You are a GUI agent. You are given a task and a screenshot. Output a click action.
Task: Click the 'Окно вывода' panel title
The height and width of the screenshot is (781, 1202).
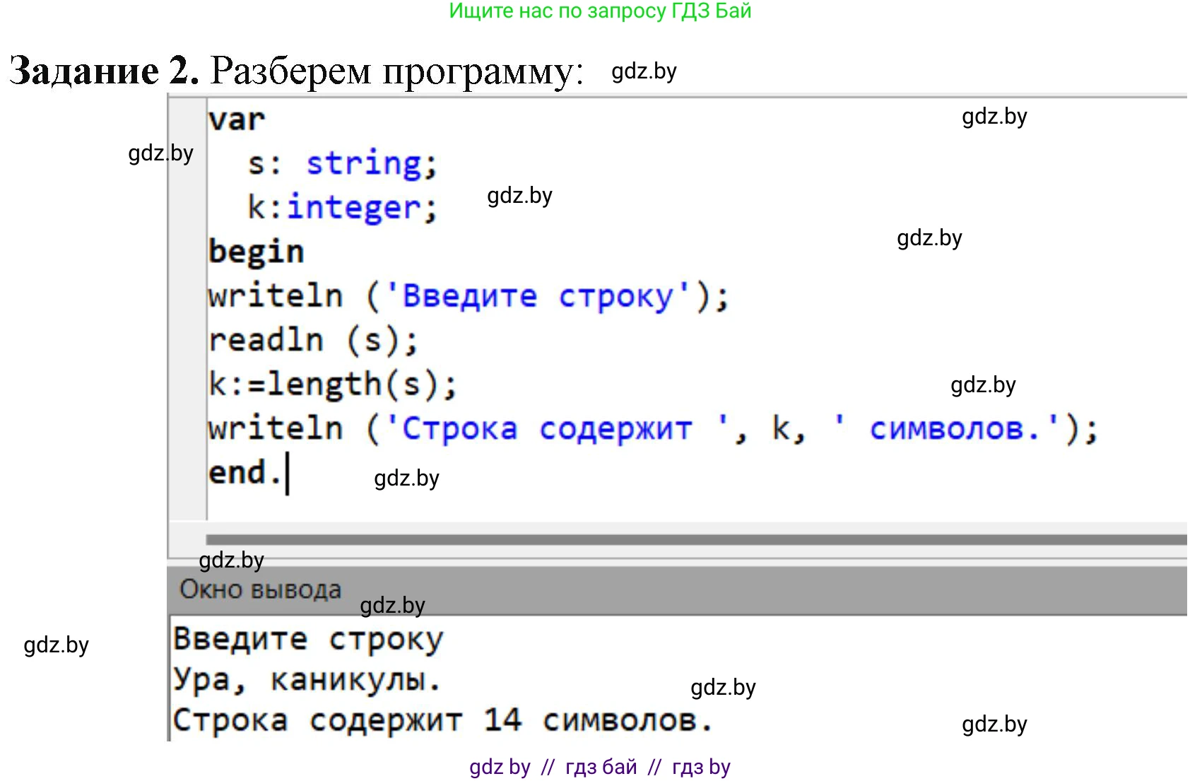point(261,589)
